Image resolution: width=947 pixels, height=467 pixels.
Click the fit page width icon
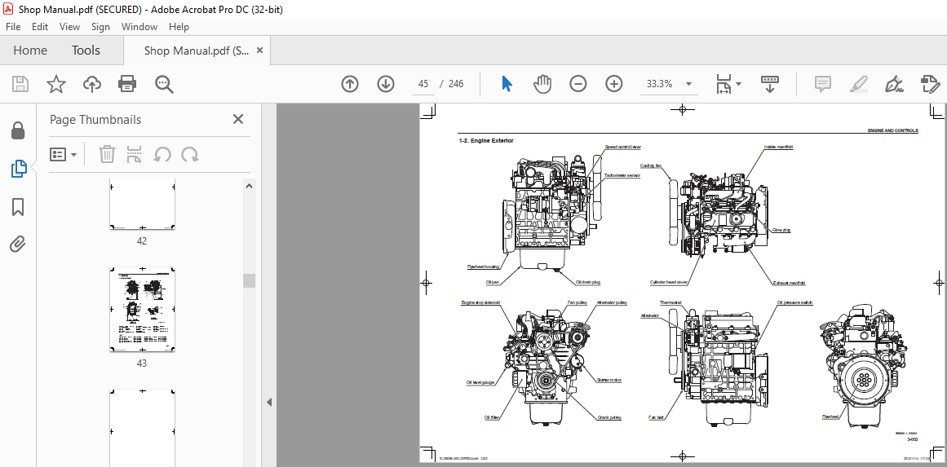pos(724,84)
